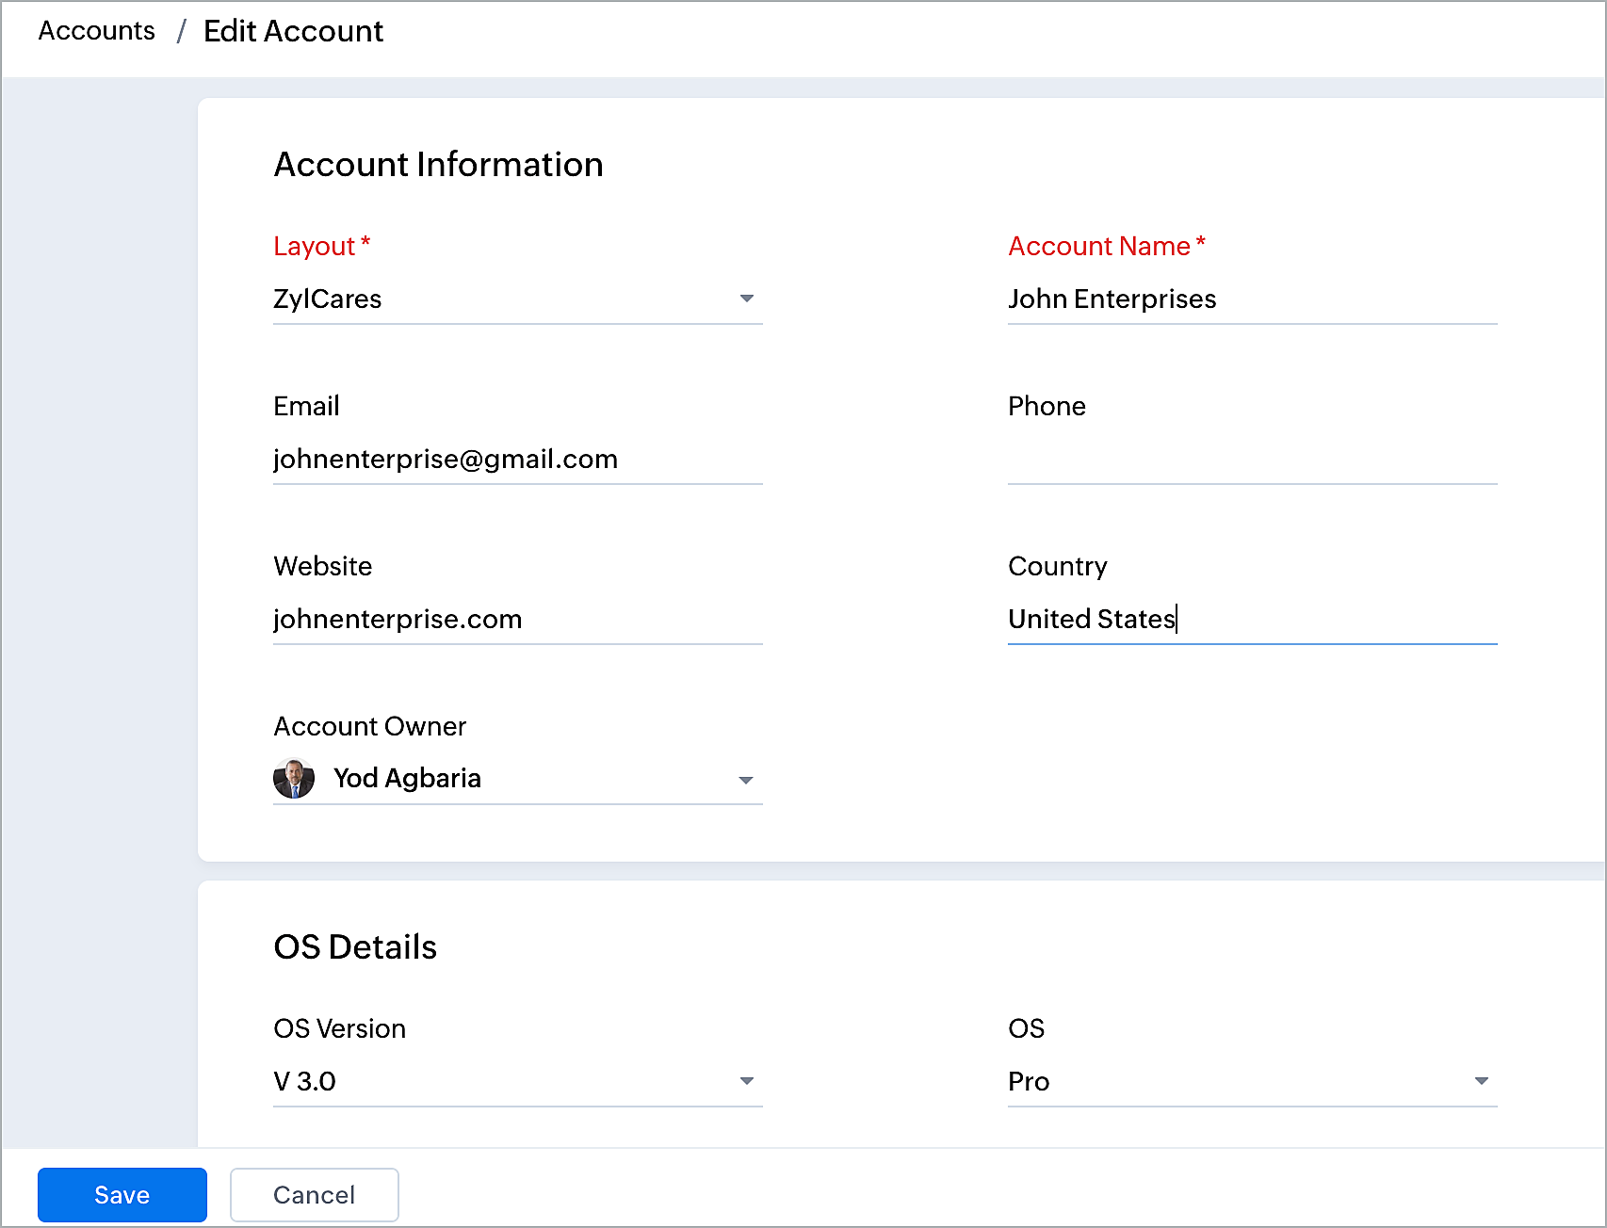Click the caret icon beside V 3.0
1607x1228 pixels.
tap(746, 1081)
